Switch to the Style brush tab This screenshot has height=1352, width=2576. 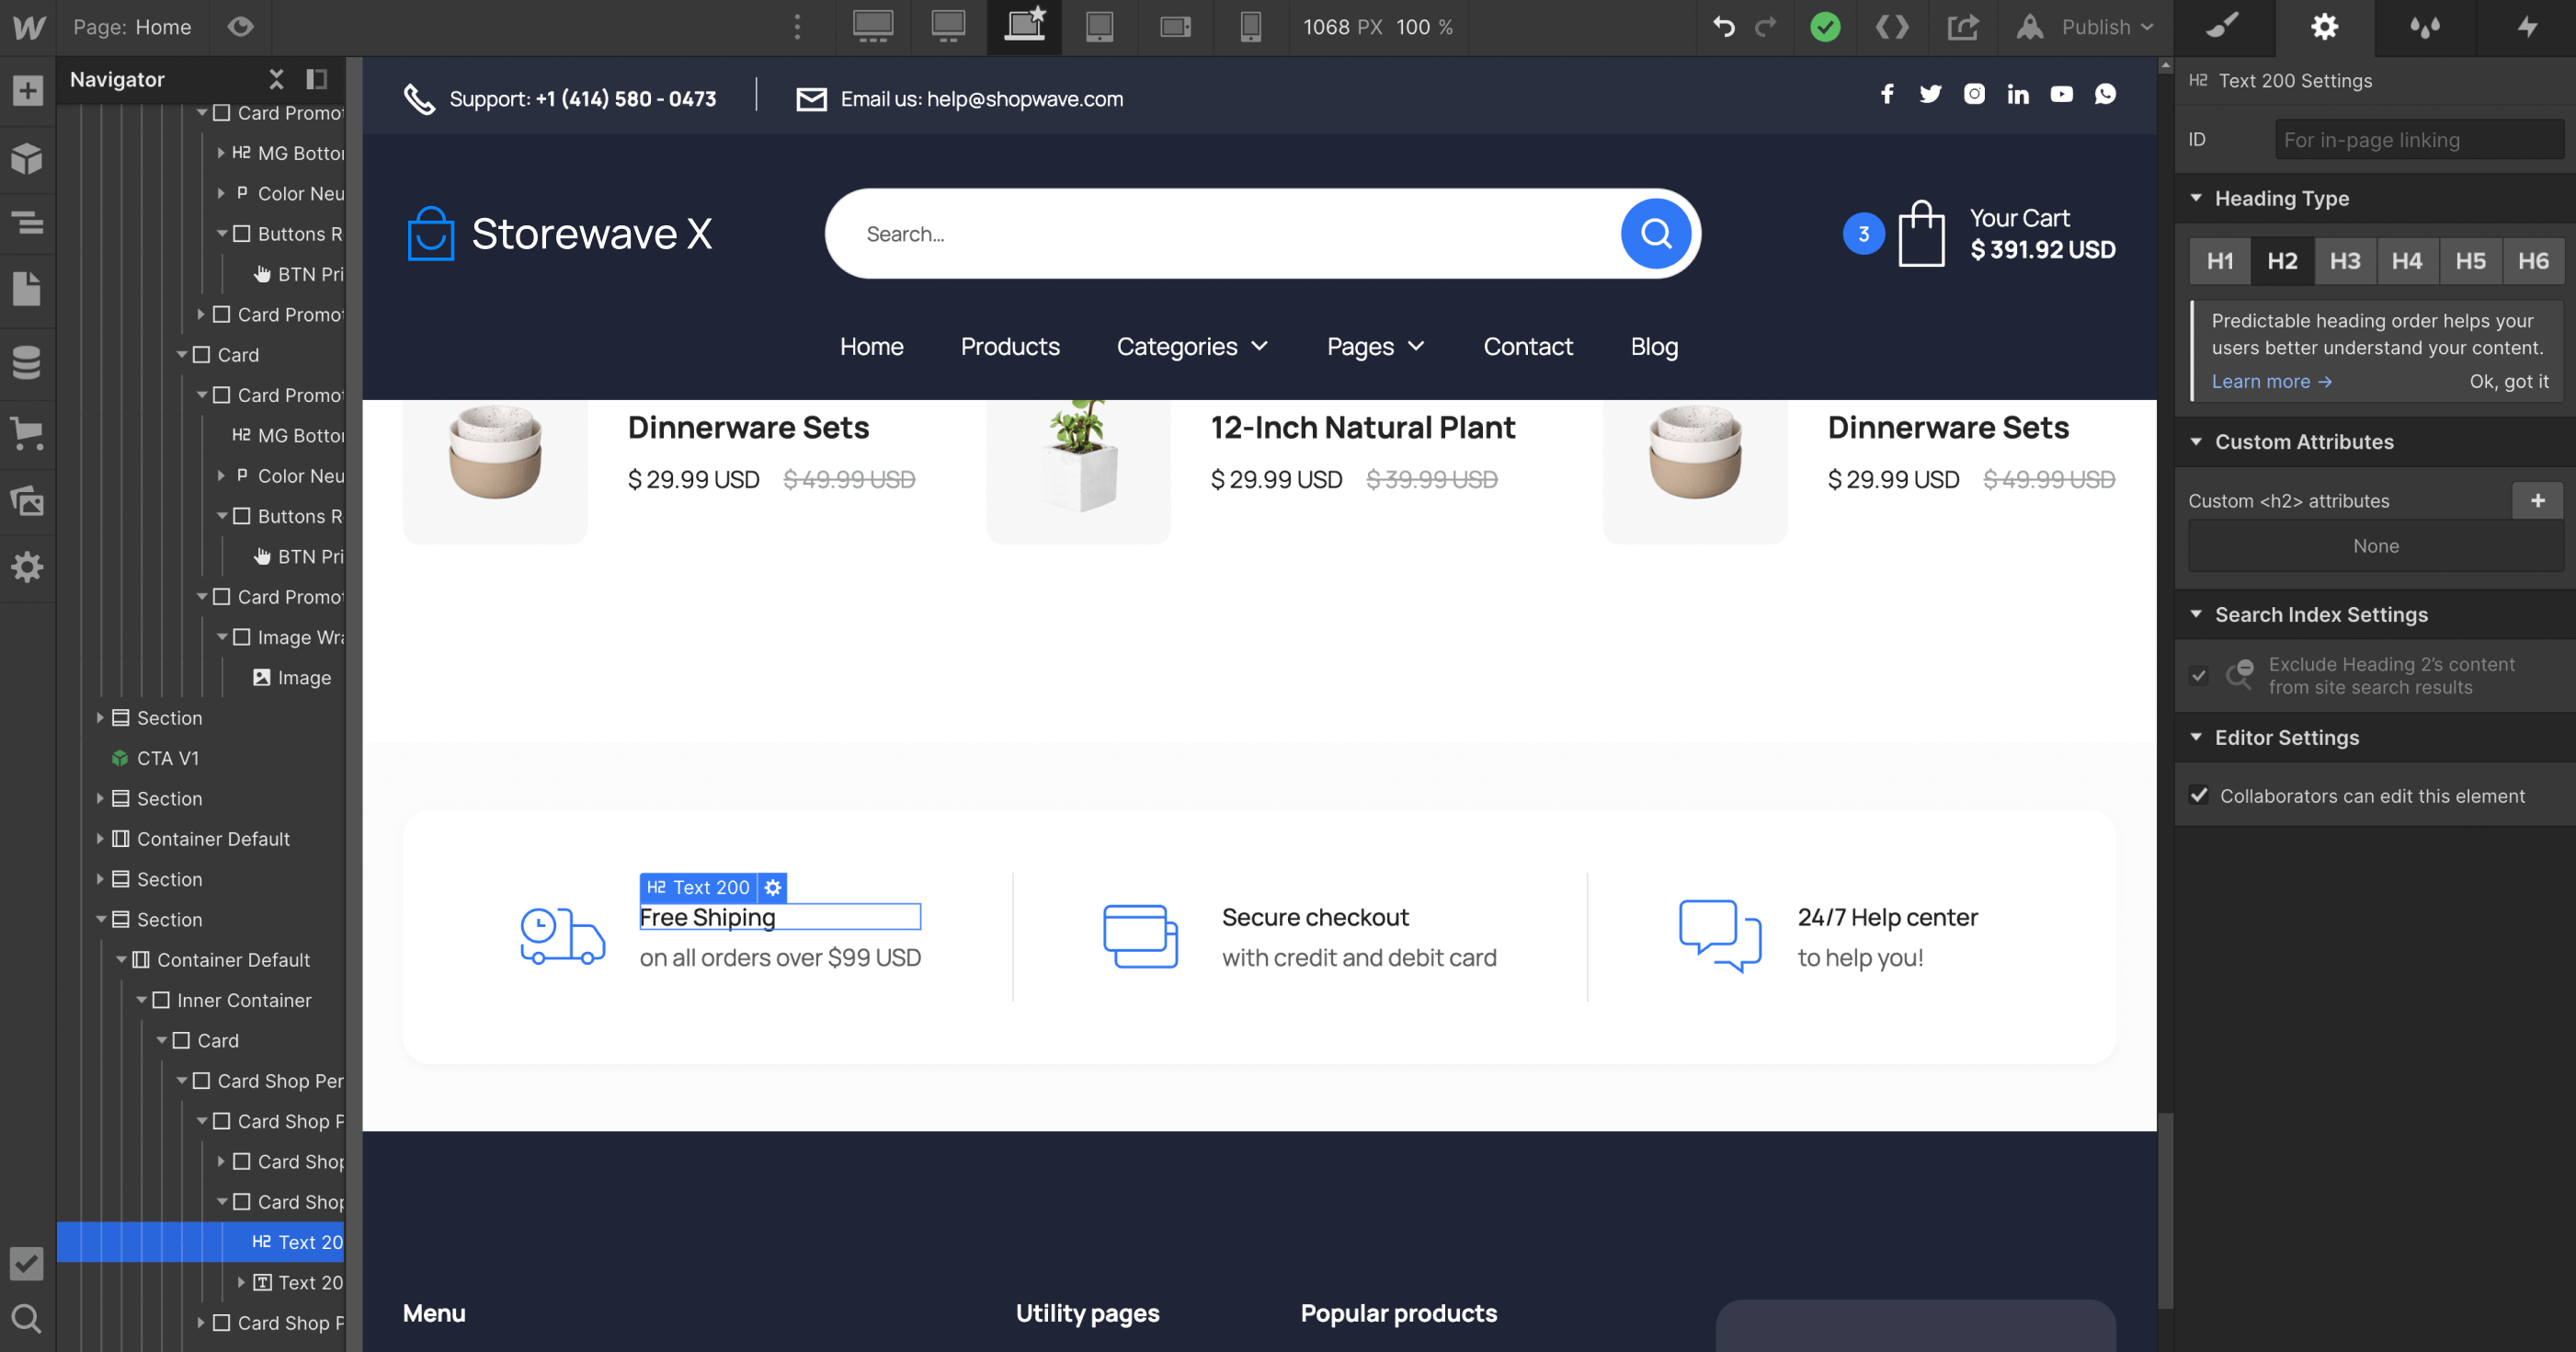click(2224, 27)
